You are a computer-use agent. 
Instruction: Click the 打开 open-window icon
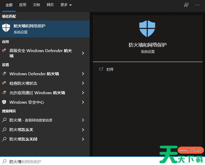click(101, 69)
